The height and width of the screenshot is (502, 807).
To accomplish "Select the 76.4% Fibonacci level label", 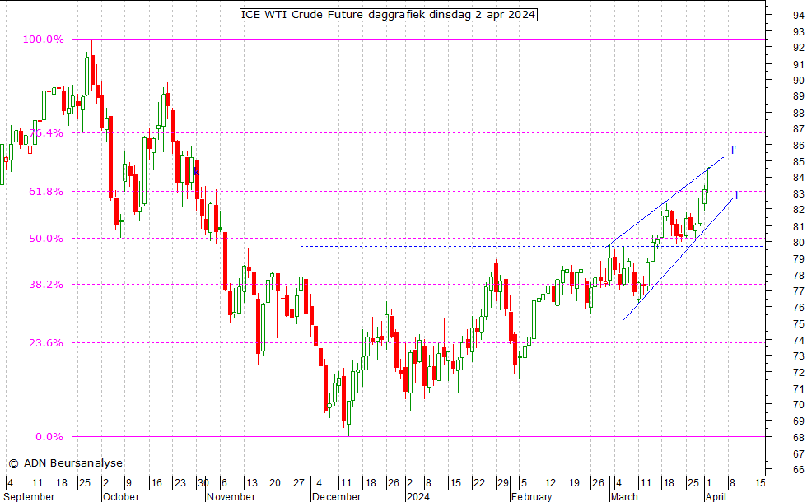I will [x=46, y=133].
